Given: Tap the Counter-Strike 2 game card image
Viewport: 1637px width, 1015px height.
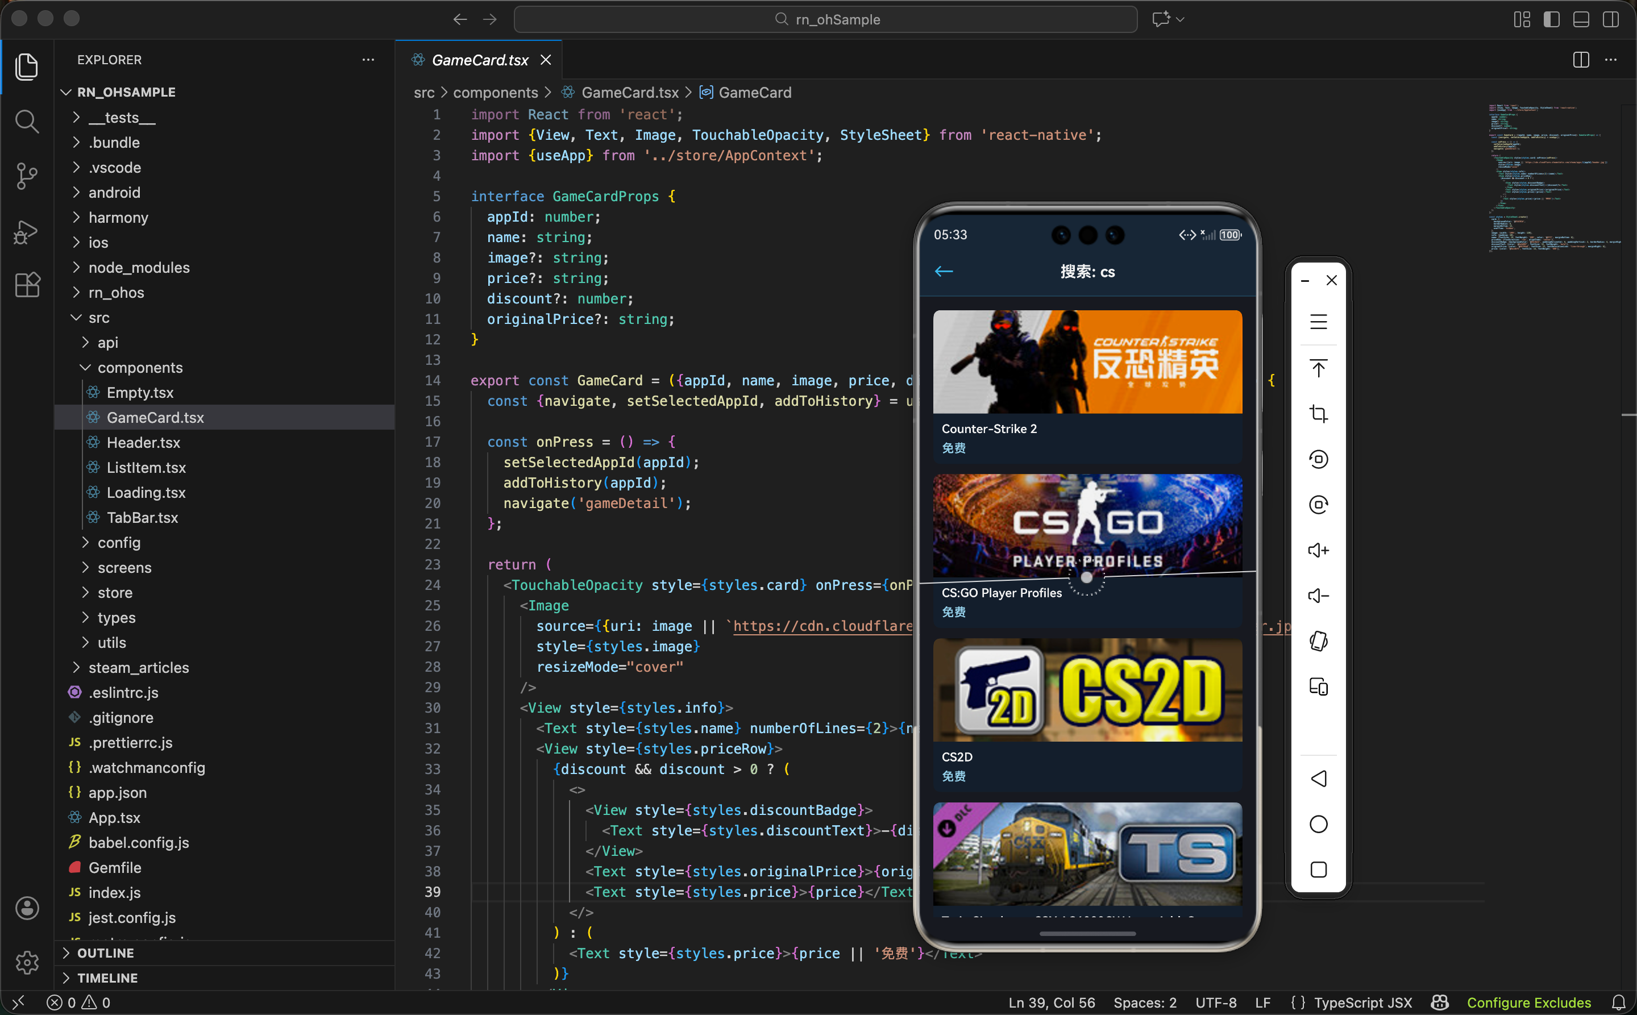Looking at the screenshot, I should point(1087,362).
